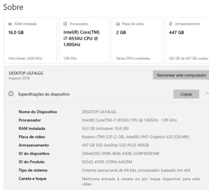The image size is (209, 190).
Task: Click the 447 GB value in storage card
Action: pyautogui.click(x=176, y=32)
